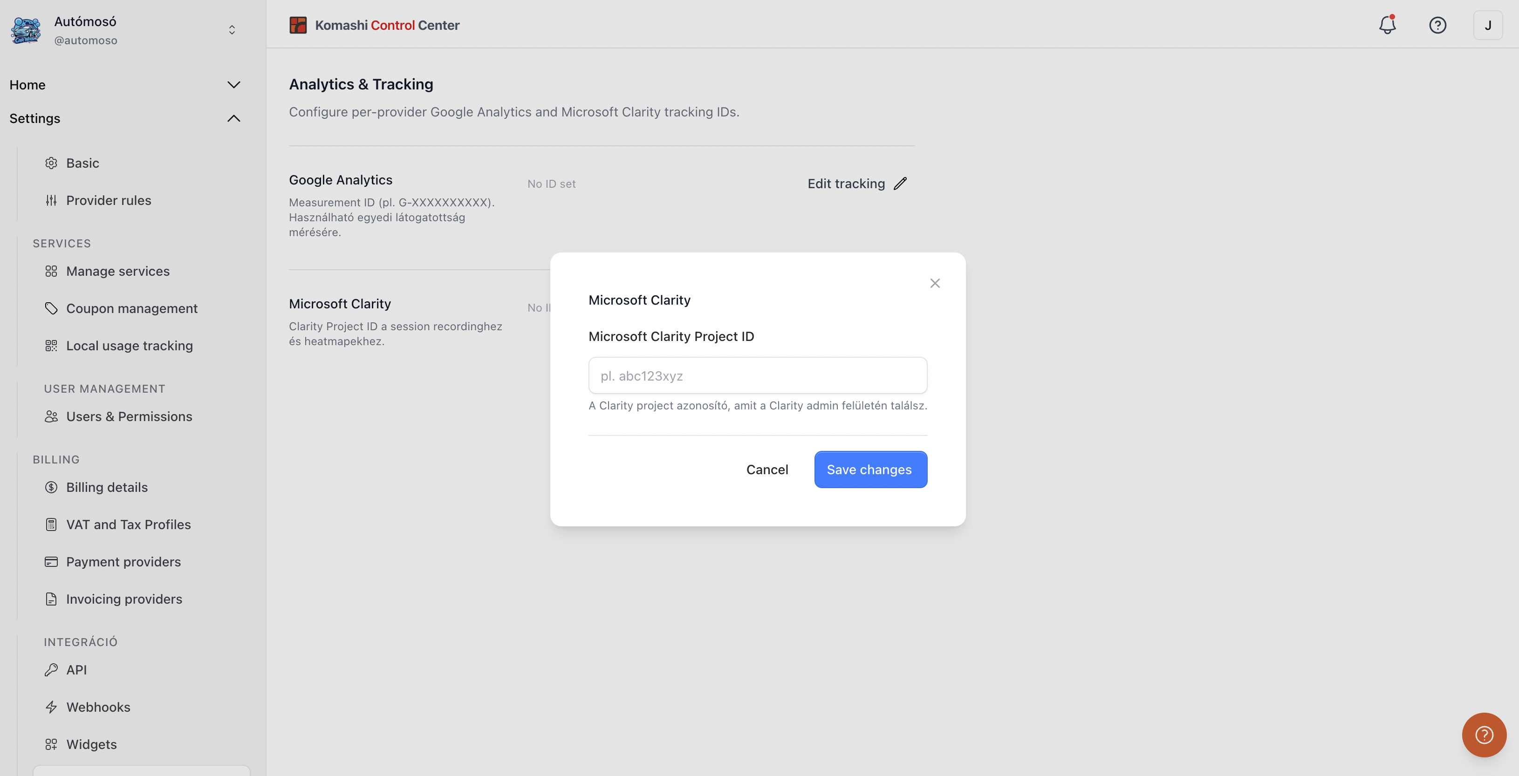Click the Google Analytics section title
1519x776 pixels.
(340, 179)
